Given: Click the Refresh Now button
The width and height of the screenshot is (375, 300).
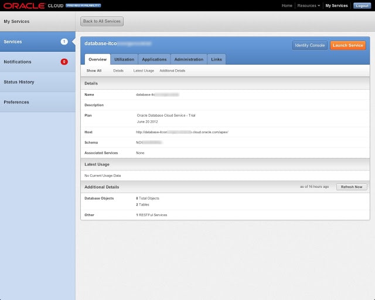Looking at the screenshot, I should click(x=352, y=187).
